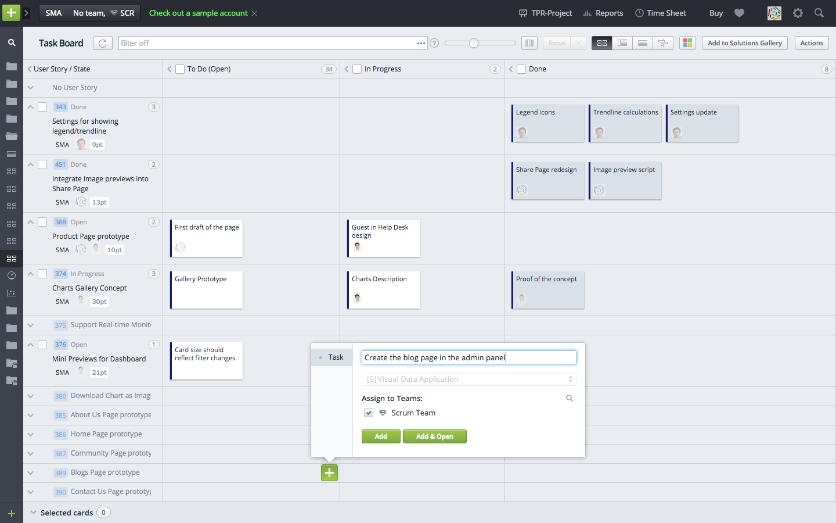Image resolution: width=836 pixels, height=523 pixels.
Task: Select the list view layout icon
Action: [622, 42]
